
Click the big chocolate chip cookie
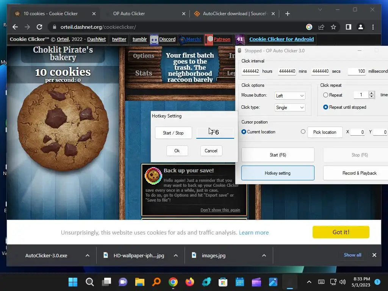pos(63,127)
